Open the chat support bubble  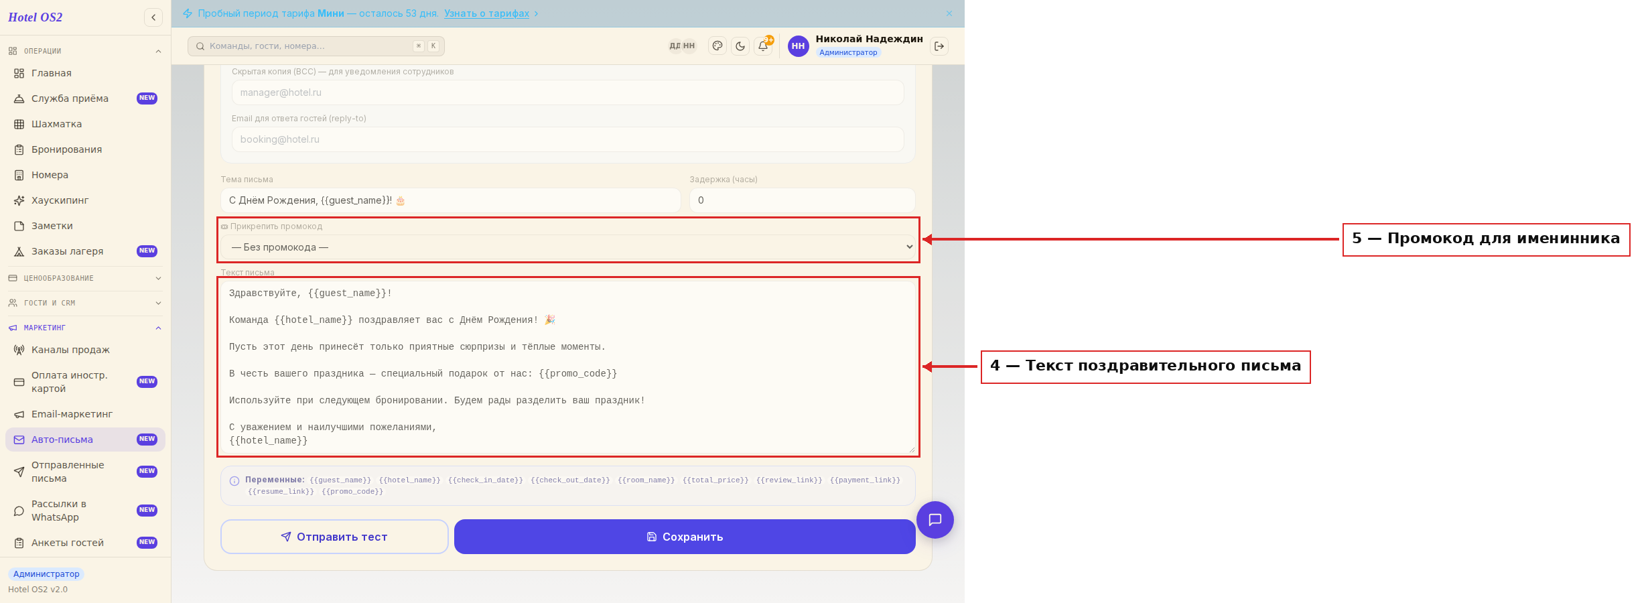935,520
